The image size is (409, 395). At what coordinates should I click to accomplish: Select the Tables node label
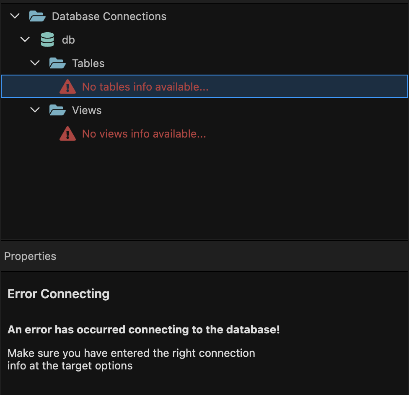coord(88,63)
